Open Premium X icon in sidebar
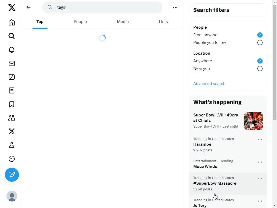Viewport: 277px width, 208px height. [x=12, y=131]
